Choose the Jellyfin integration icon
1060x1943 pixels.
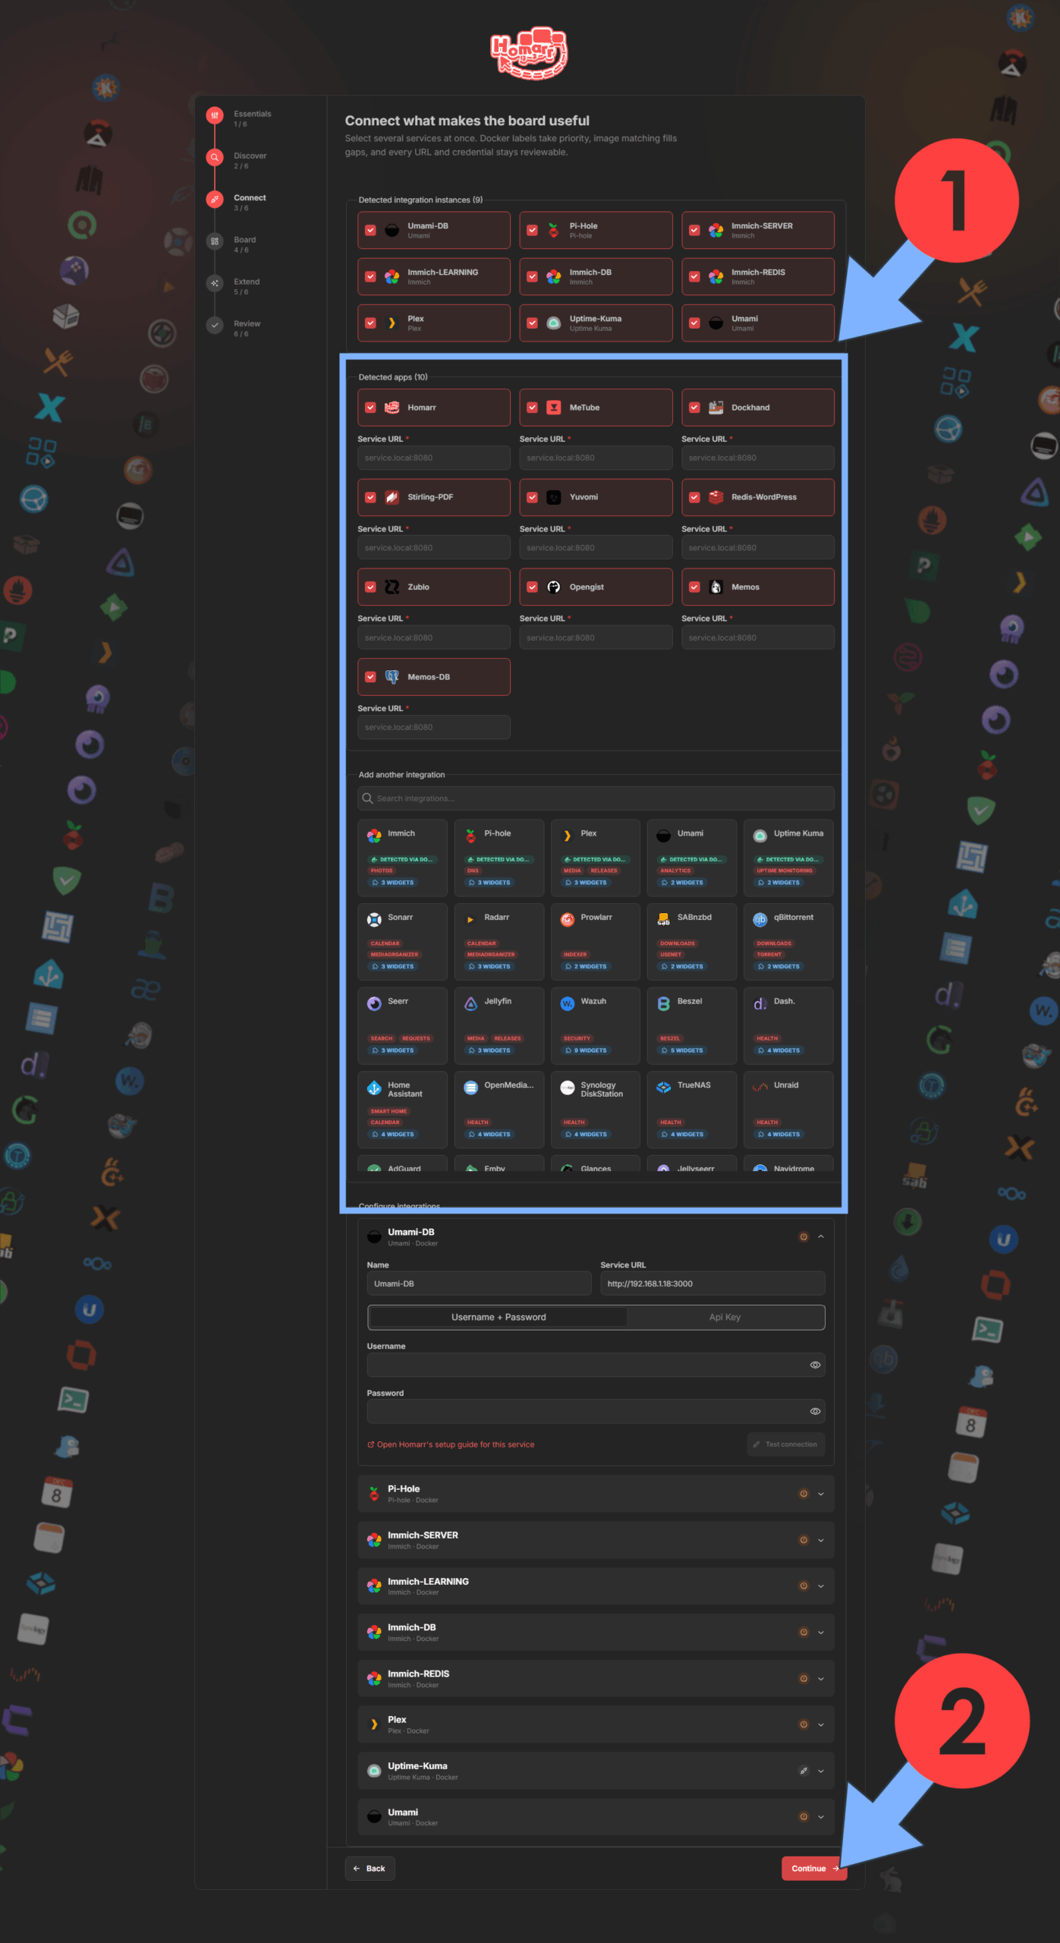pyautogui.click(x=470, y=1003)
